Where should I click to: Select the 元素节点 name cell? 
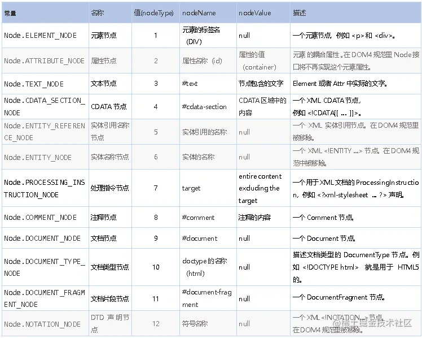point(111,35)
